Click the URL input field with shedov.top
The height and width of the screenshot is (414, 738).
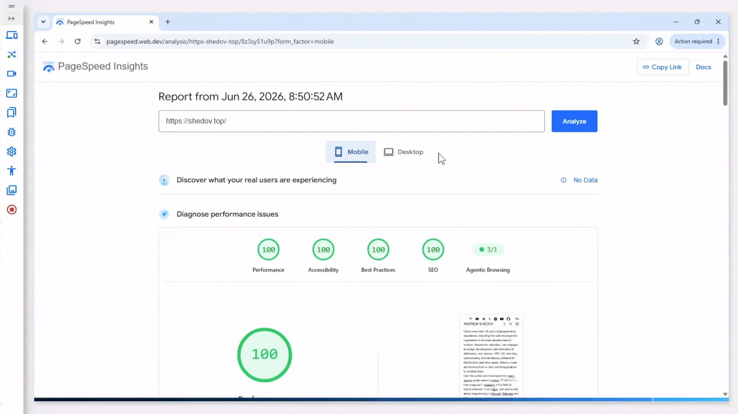click(351, 121)
